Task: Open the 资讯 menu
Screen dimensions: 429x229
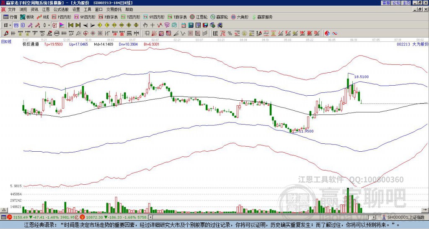Action: pos(34,10)
